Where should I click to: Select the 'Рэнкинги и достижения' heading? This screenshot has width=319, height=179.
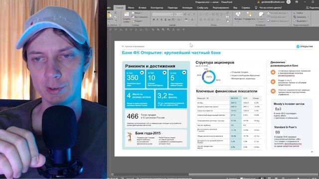(150, 66)
